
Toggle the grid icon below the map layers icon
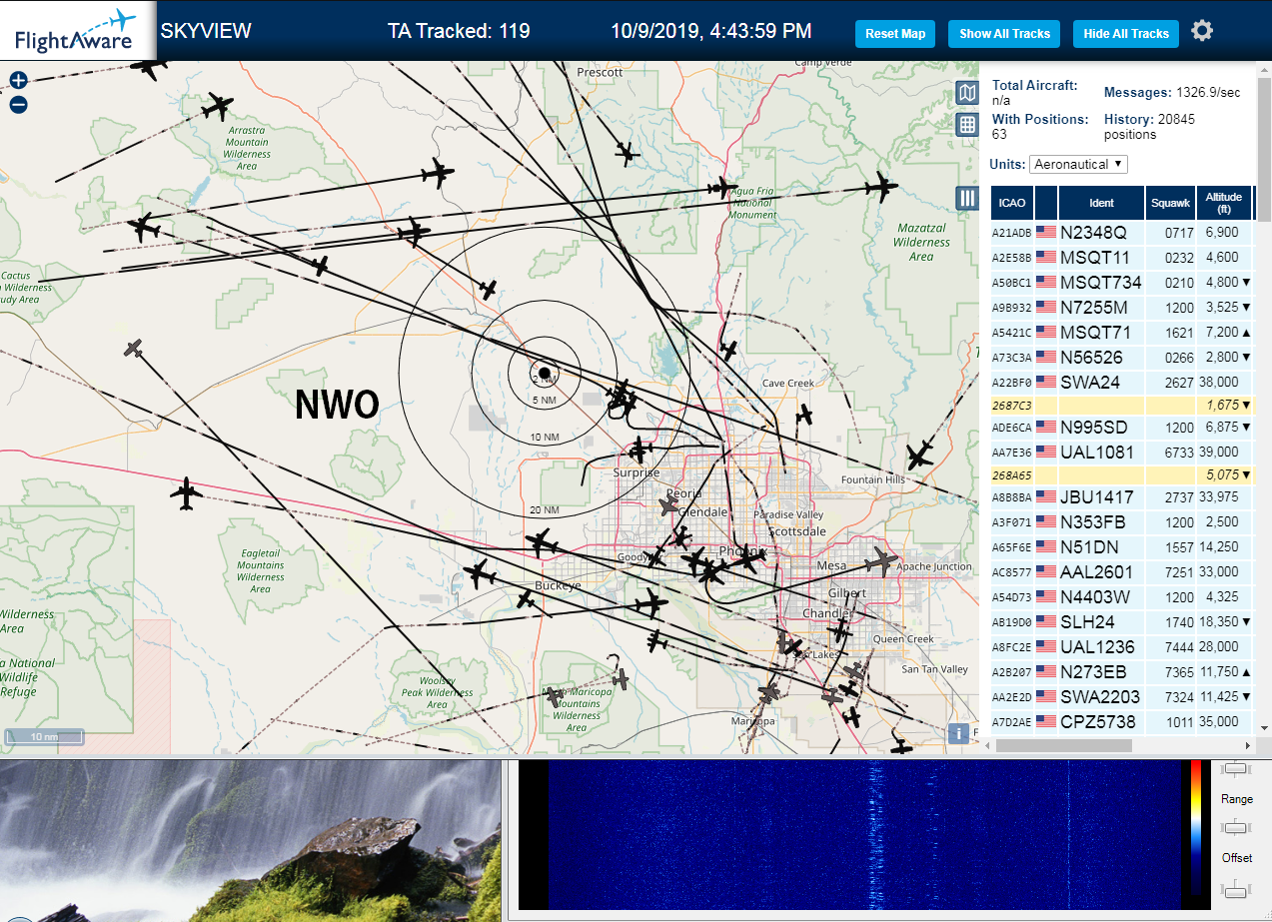pos(966,125)
